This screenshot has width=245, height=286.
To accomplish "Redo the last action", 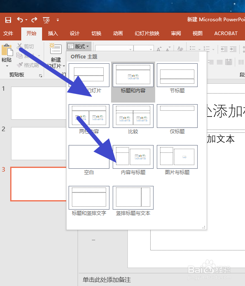I will click(34, 20).
